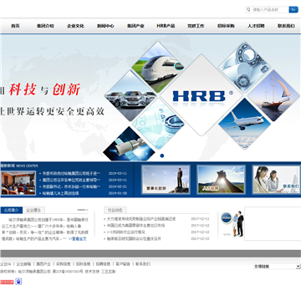Open the handshake mountain image link
This screenshot has width=301, height=301.
[221, 179]
